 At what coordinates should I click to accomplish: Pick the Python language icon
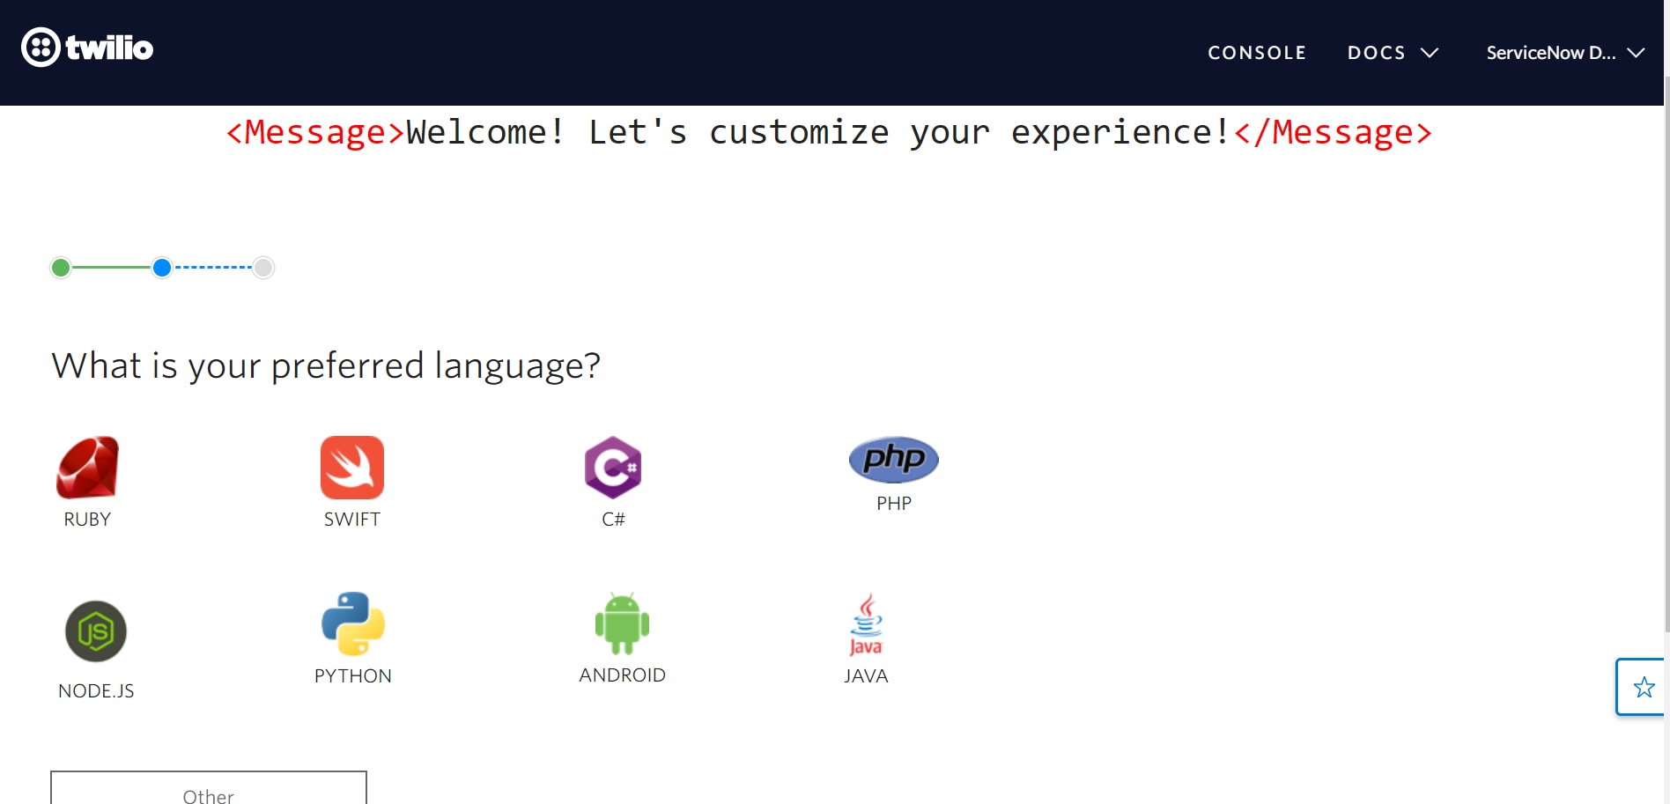point(353,623)
